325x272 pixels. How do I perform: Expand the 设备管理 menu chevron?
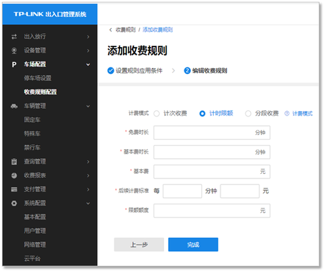click(x=88, y=51)
